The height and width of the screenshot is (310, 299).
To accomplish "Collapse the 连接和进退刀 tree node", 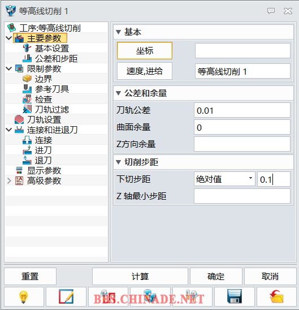I will coord(8,130).
